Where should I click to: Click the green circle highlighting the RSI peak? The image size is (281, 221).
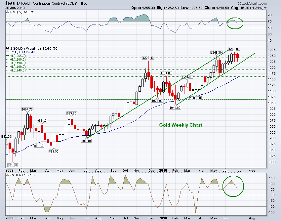click(235, 23)
